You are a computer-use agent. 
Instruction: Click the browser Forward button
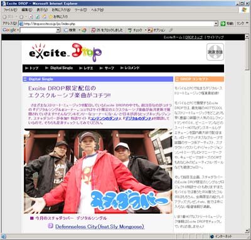tap(21, 17)
